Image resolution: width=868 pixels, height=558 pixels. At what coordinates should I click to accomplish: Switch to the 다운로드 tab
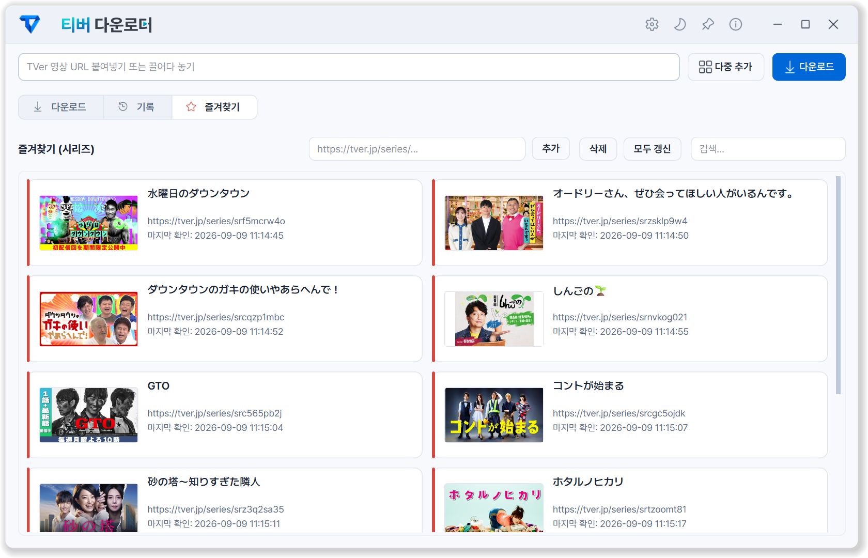[61, 107]
